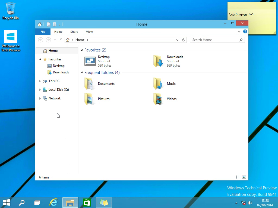Open Search from the taskbar
The height and width of the screenshot is (208, 278).
click(22, 203)
